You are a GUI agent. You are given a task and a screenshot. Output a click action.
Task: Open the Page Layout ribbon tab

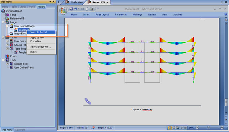point(102,14)
